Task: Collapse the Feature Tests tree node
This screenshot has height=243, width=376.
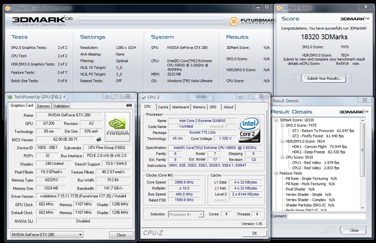Action: (x=276, y=173)
